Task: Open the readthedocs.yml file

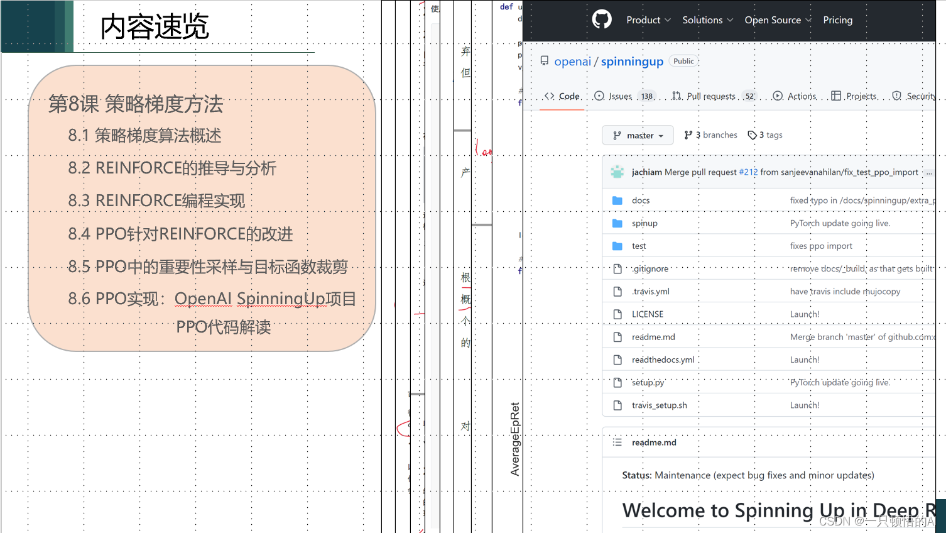Action: (663, 360)
